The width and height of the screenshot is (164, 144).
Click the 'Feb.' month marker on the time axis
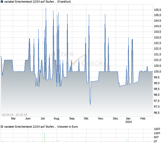point(143,118)
